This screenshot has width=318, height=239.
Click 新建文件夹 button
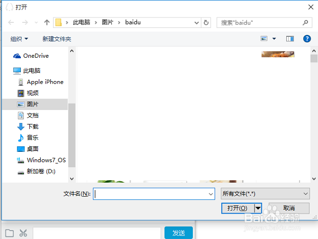click(57, 39)
